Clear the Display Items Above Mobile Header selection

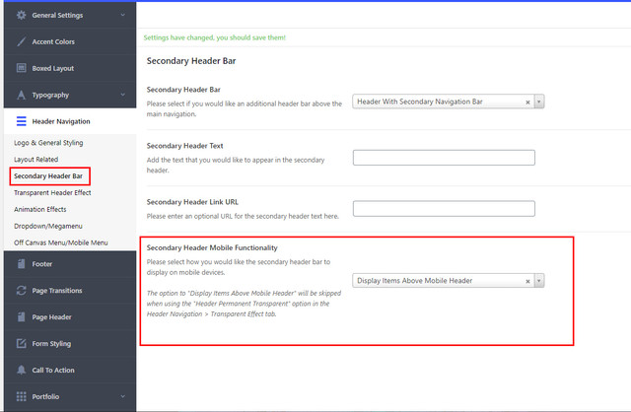point(527,281)
